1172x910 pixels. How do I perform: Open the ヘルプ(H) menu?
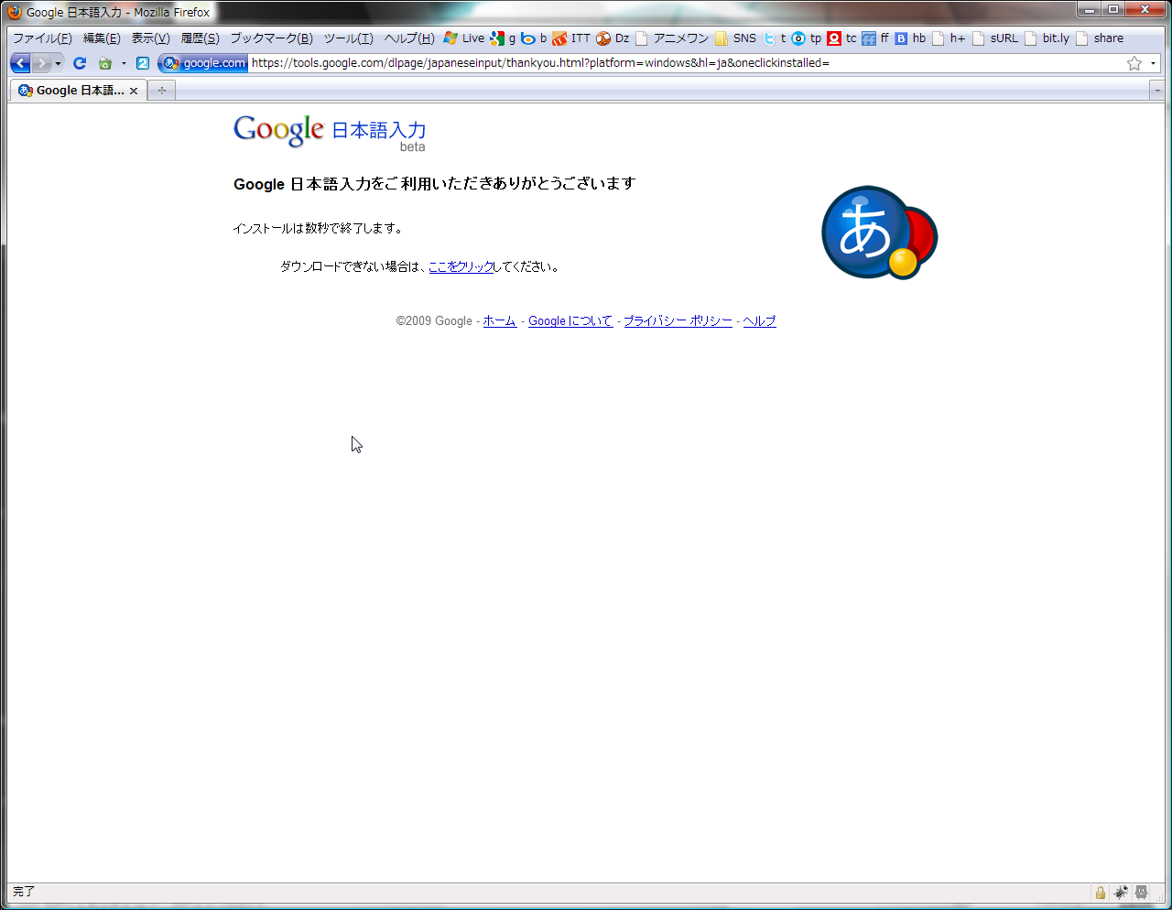tap(409, 38)
